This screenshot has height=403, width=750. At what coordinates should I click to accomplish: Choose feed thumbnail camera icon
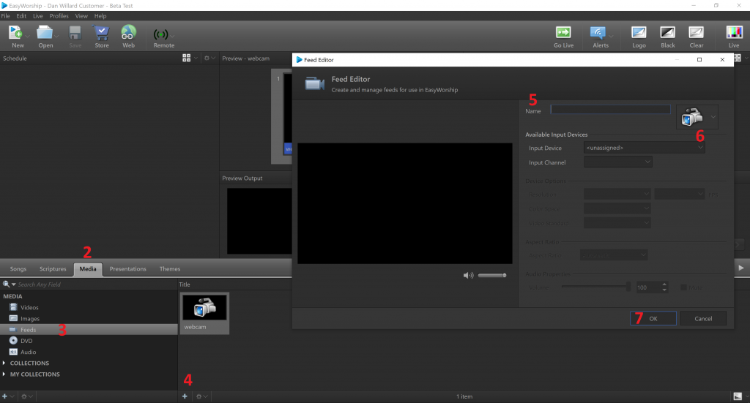pyautogui.click(x=691, y=117)
